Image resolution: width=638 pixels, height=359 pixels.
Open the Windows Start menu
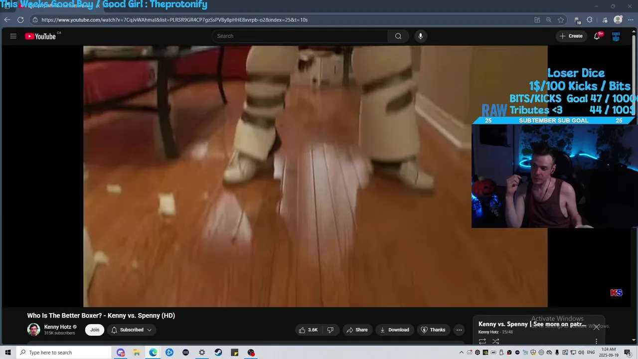pyautogui.click(x=7, y=353)
